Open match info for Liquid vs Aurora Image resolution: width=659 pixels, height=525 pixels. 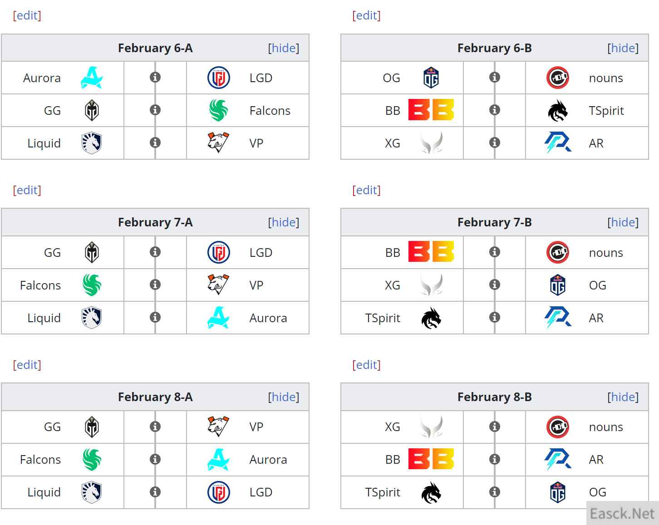[155, 318]
